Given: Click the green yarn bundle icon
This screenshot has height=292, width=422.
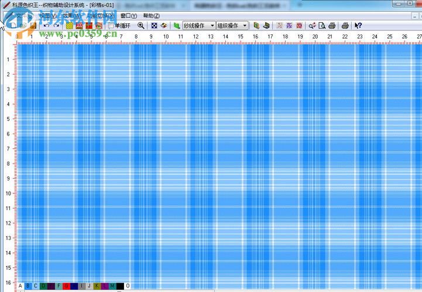Looking at the screenshot, I should (x=177, y=26).
